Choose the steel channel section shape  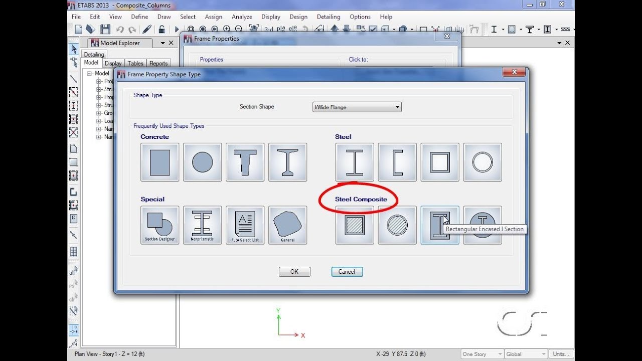(x=397, y=162)
